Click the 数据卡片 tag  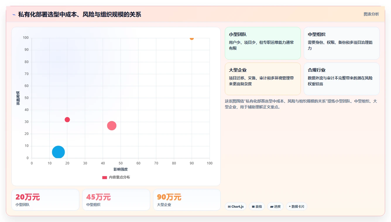(296, 207)
